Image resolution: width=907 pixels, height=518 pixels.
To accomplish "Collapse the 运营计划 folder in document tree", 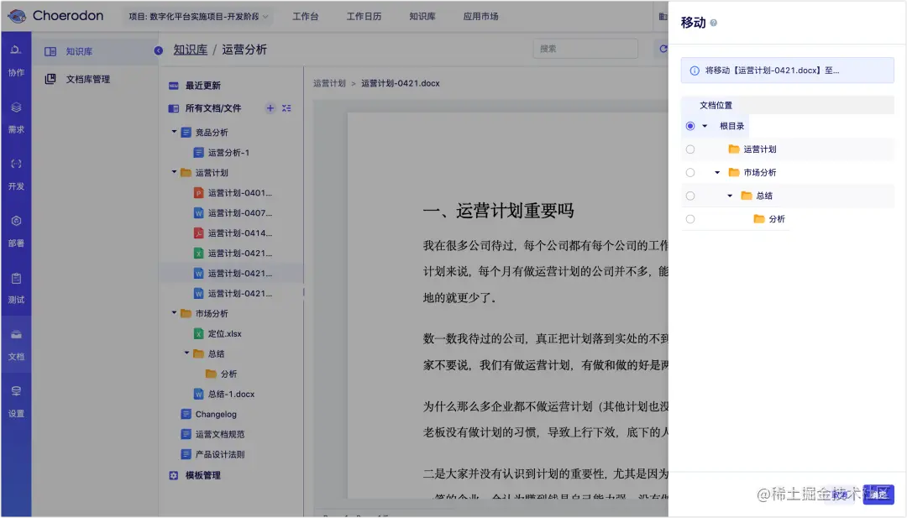I will tap(174, 172).
